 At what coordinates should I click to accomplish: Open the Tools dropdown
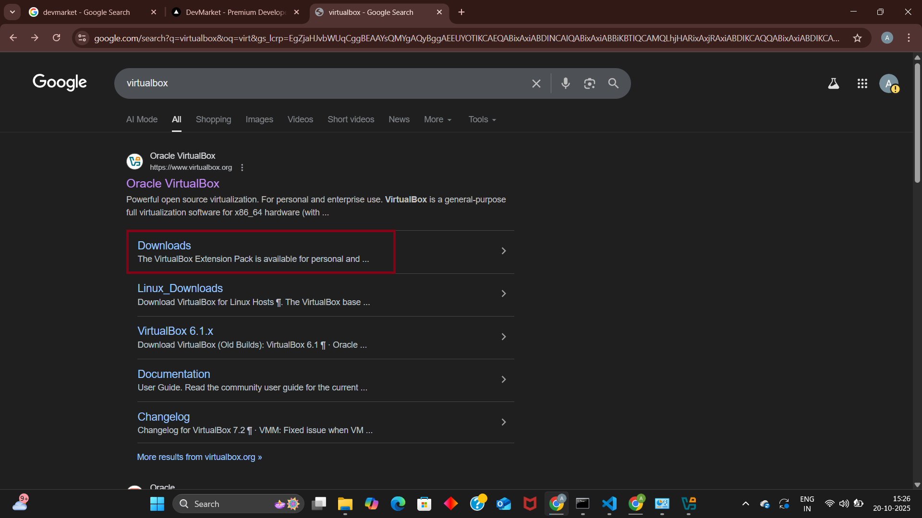[482, 119]
